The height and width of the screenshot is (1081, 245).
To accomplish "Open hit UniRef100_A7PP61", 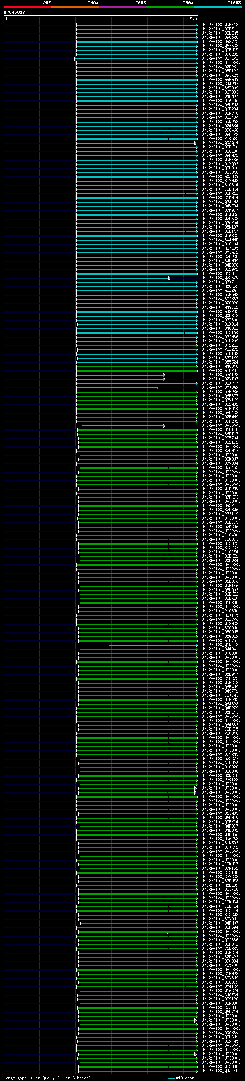I will [x=220, y=67].
